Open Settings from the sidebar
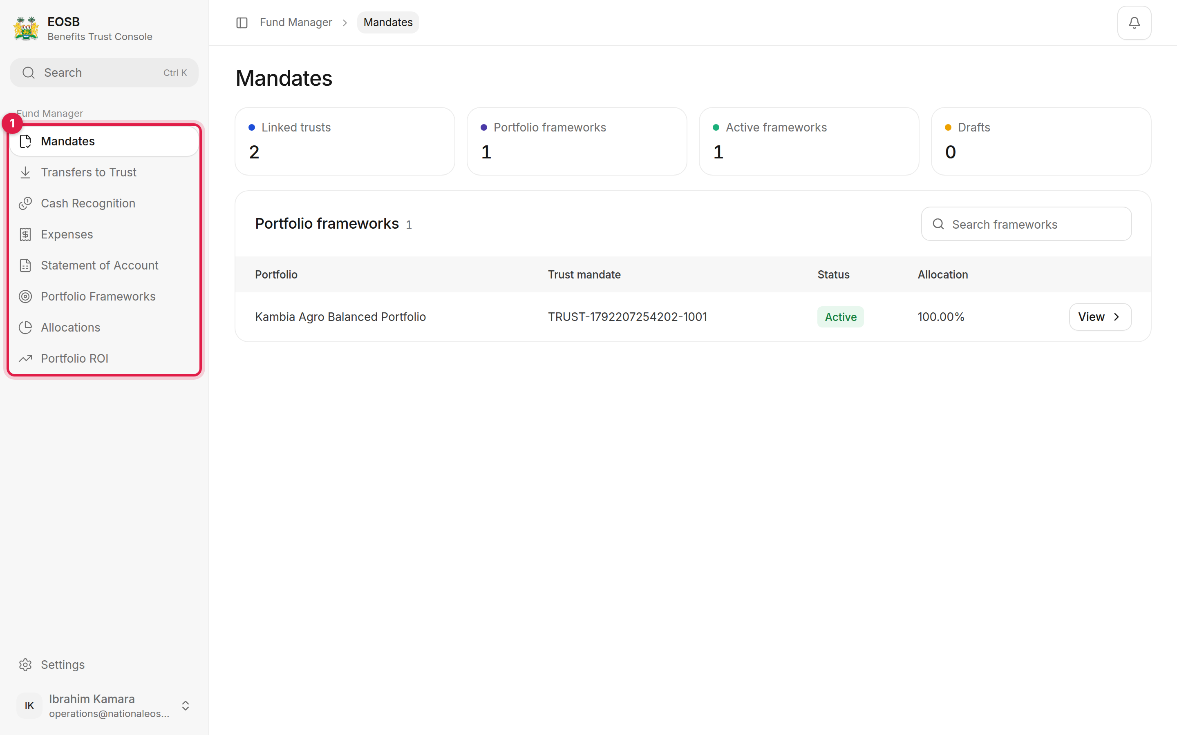 [x=104, y=664]
